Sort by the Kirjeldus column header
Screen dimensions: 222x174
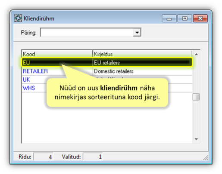point(142,54)
